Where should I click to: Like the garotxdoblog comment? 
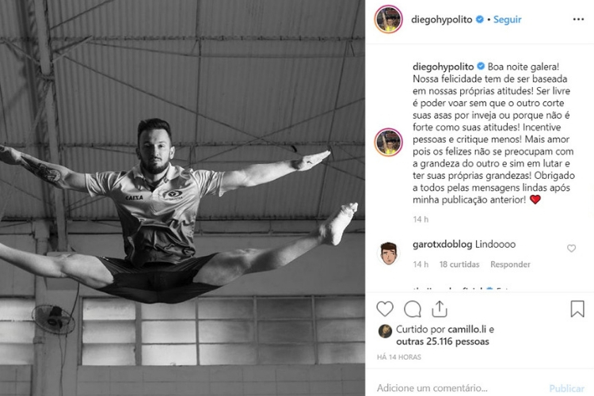pyautogui.click(x=571, y=248)
